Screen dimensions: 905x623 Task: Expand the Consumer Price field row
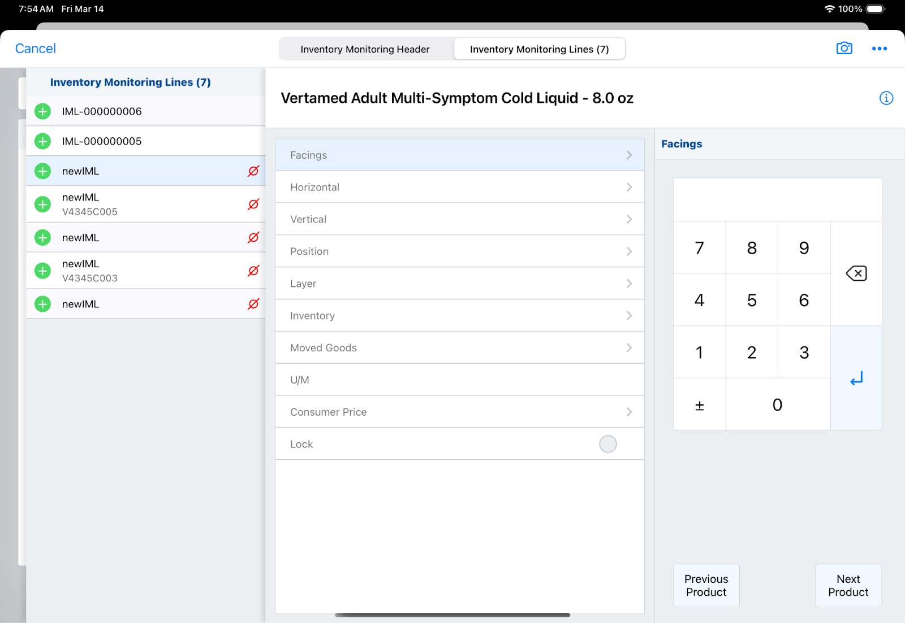pyautogui.click(x=459, y=412)
